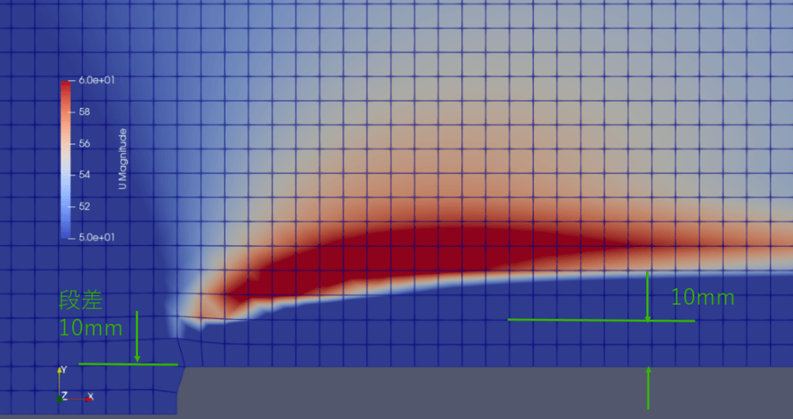Click the green down arrow beside '段差 10mm'
Viewport: 793px width, 419px height.
[x=137, y=337]
